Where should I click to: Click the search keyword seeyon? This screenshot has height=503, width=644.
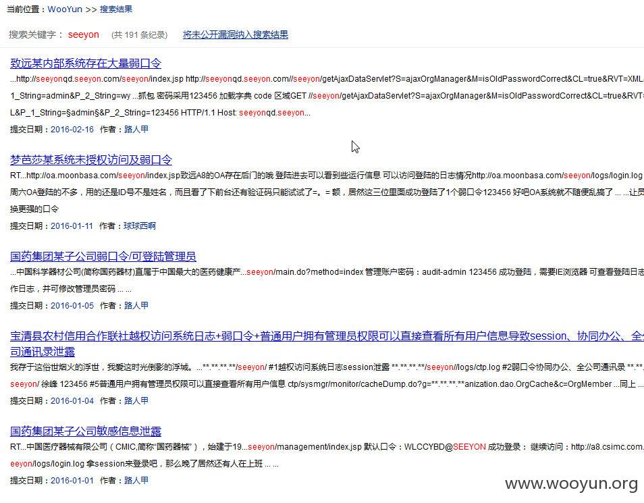(84, 34)
